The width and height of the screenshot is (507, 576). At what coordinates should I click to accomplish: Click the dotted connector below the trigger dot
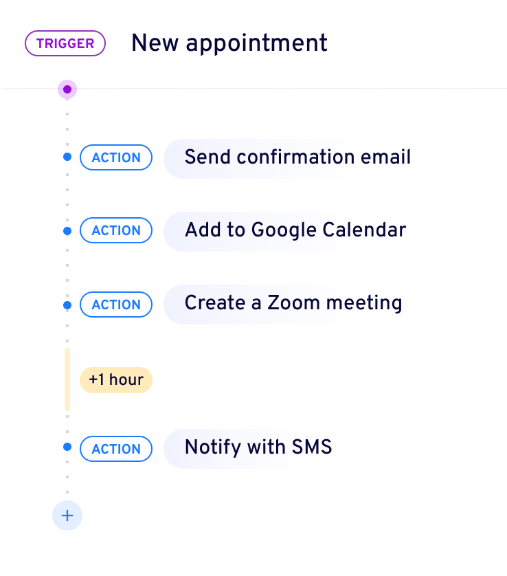pyautogui.click(x=67, y=120)
